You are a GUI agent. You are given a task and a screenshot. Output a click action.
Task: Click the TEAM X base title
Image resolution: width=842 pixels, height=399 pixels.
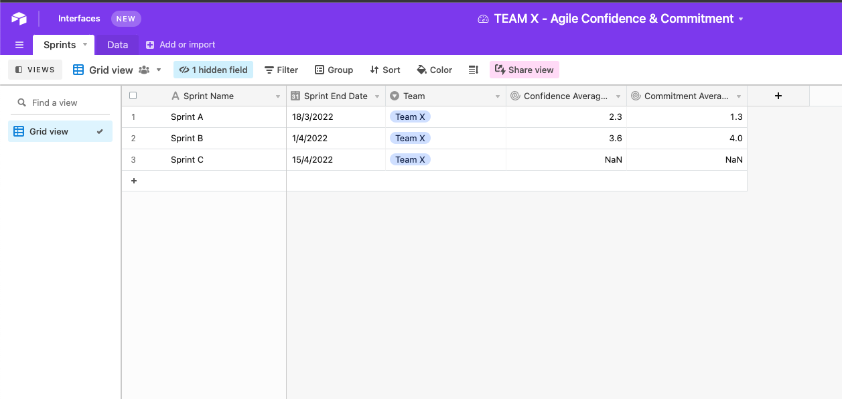614,19
